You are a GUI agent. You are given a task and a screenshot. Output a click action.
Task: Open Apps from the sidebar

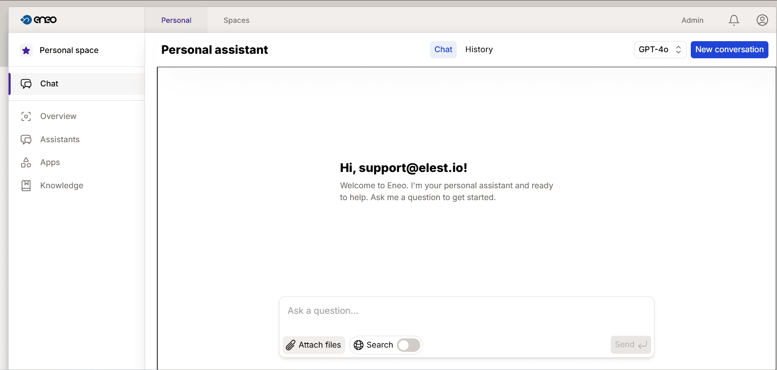pos(49,162)
